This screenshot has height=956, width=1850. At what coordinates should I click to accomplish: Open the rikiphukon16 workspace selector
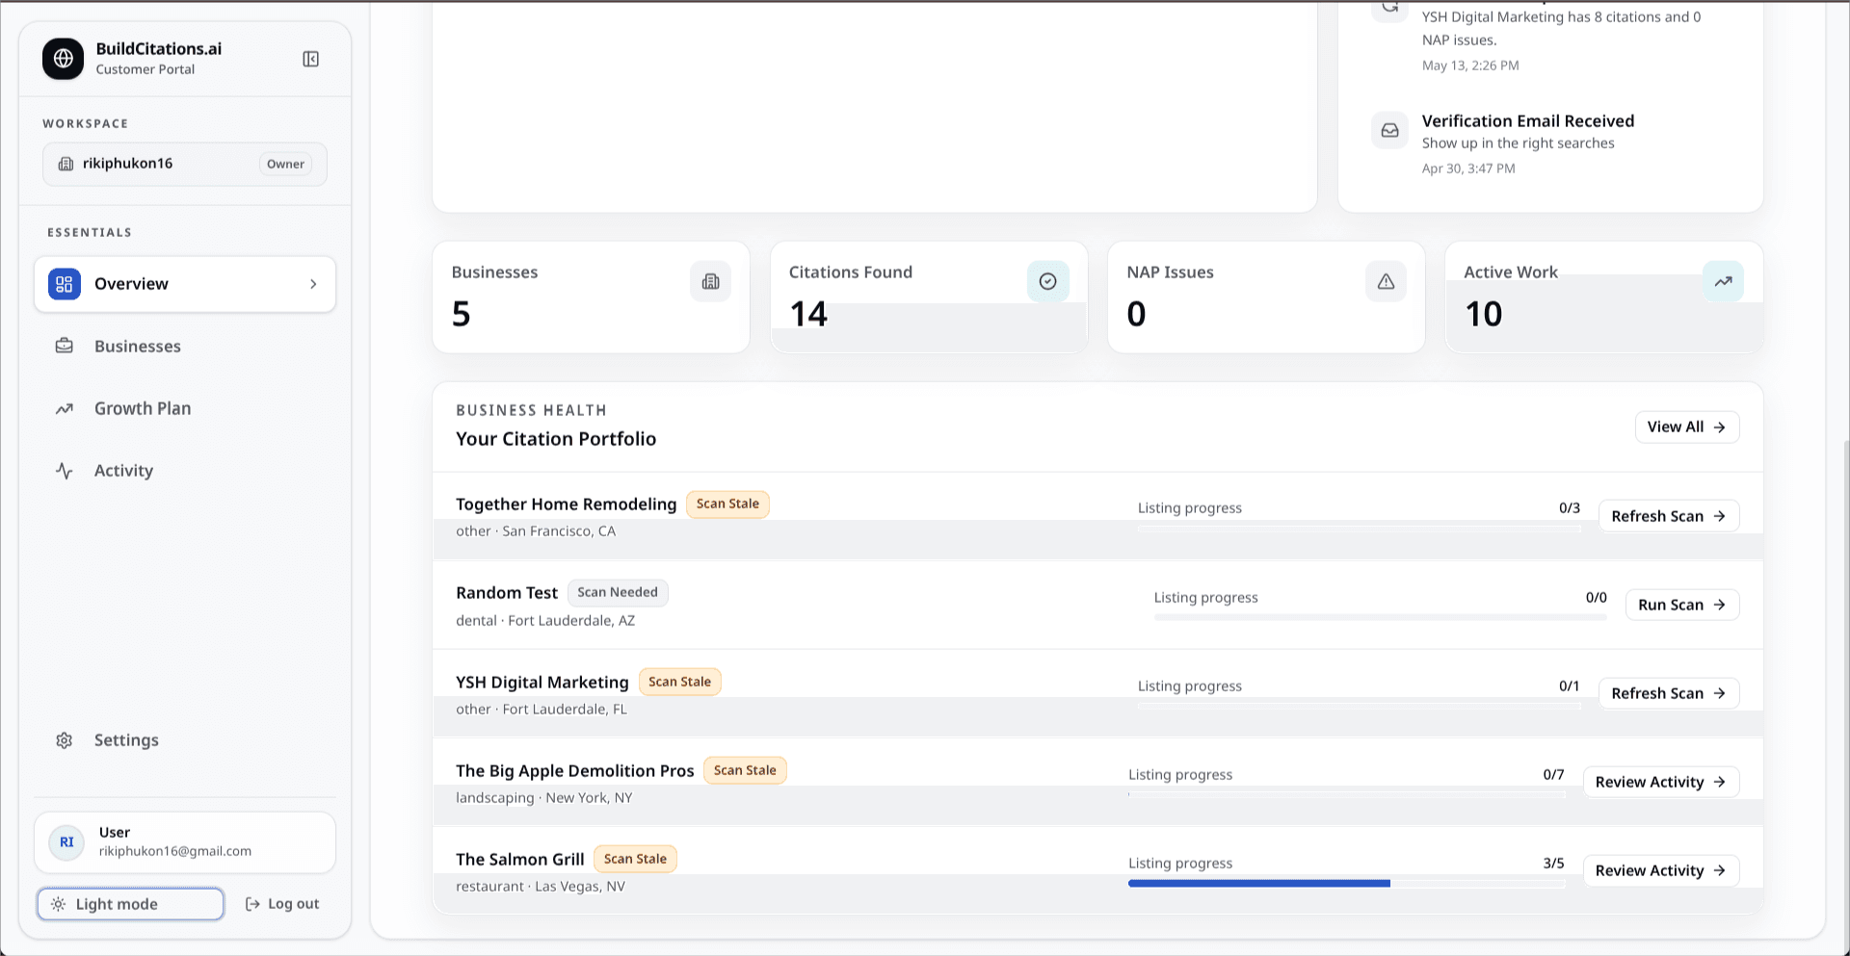[185, 164]
